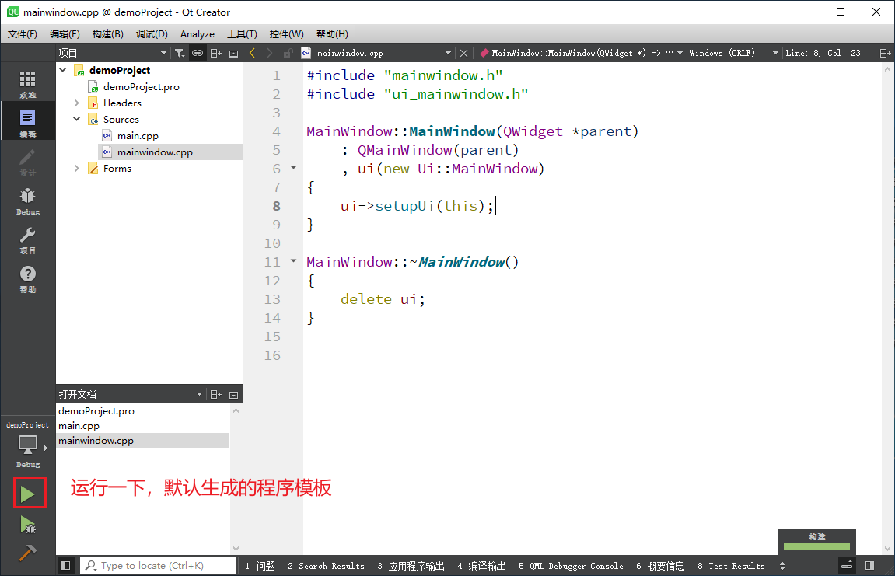Collapse the demoProject tree node
Image resolution: width=895 pixels, height=576 pixels.
[63, 70]
